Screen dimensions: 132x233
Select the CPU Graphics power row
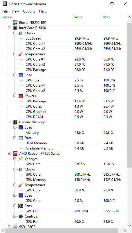click(x=64, y=112)
